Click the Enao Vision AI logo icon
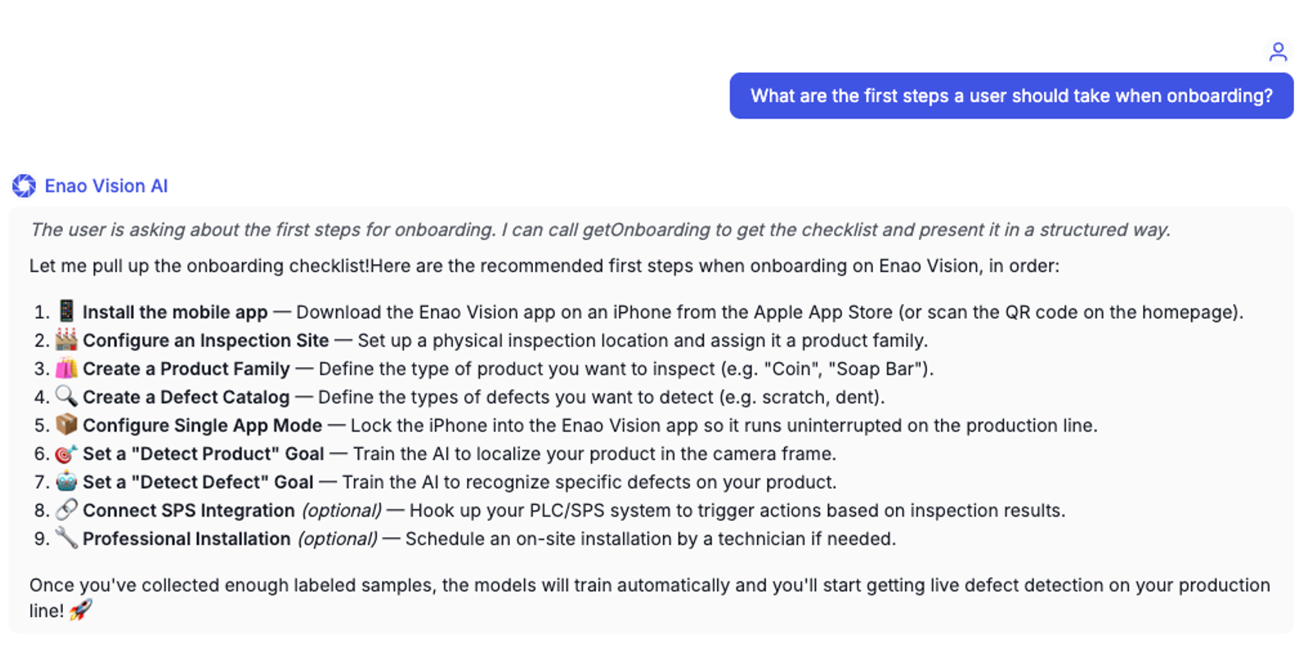 (25, 185)
